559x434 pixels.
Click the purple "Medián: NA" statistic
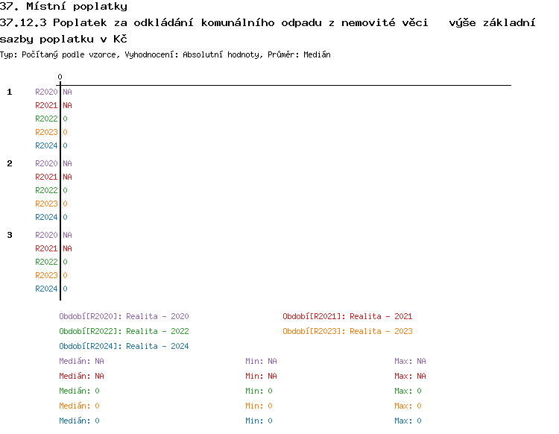point(81,361)
